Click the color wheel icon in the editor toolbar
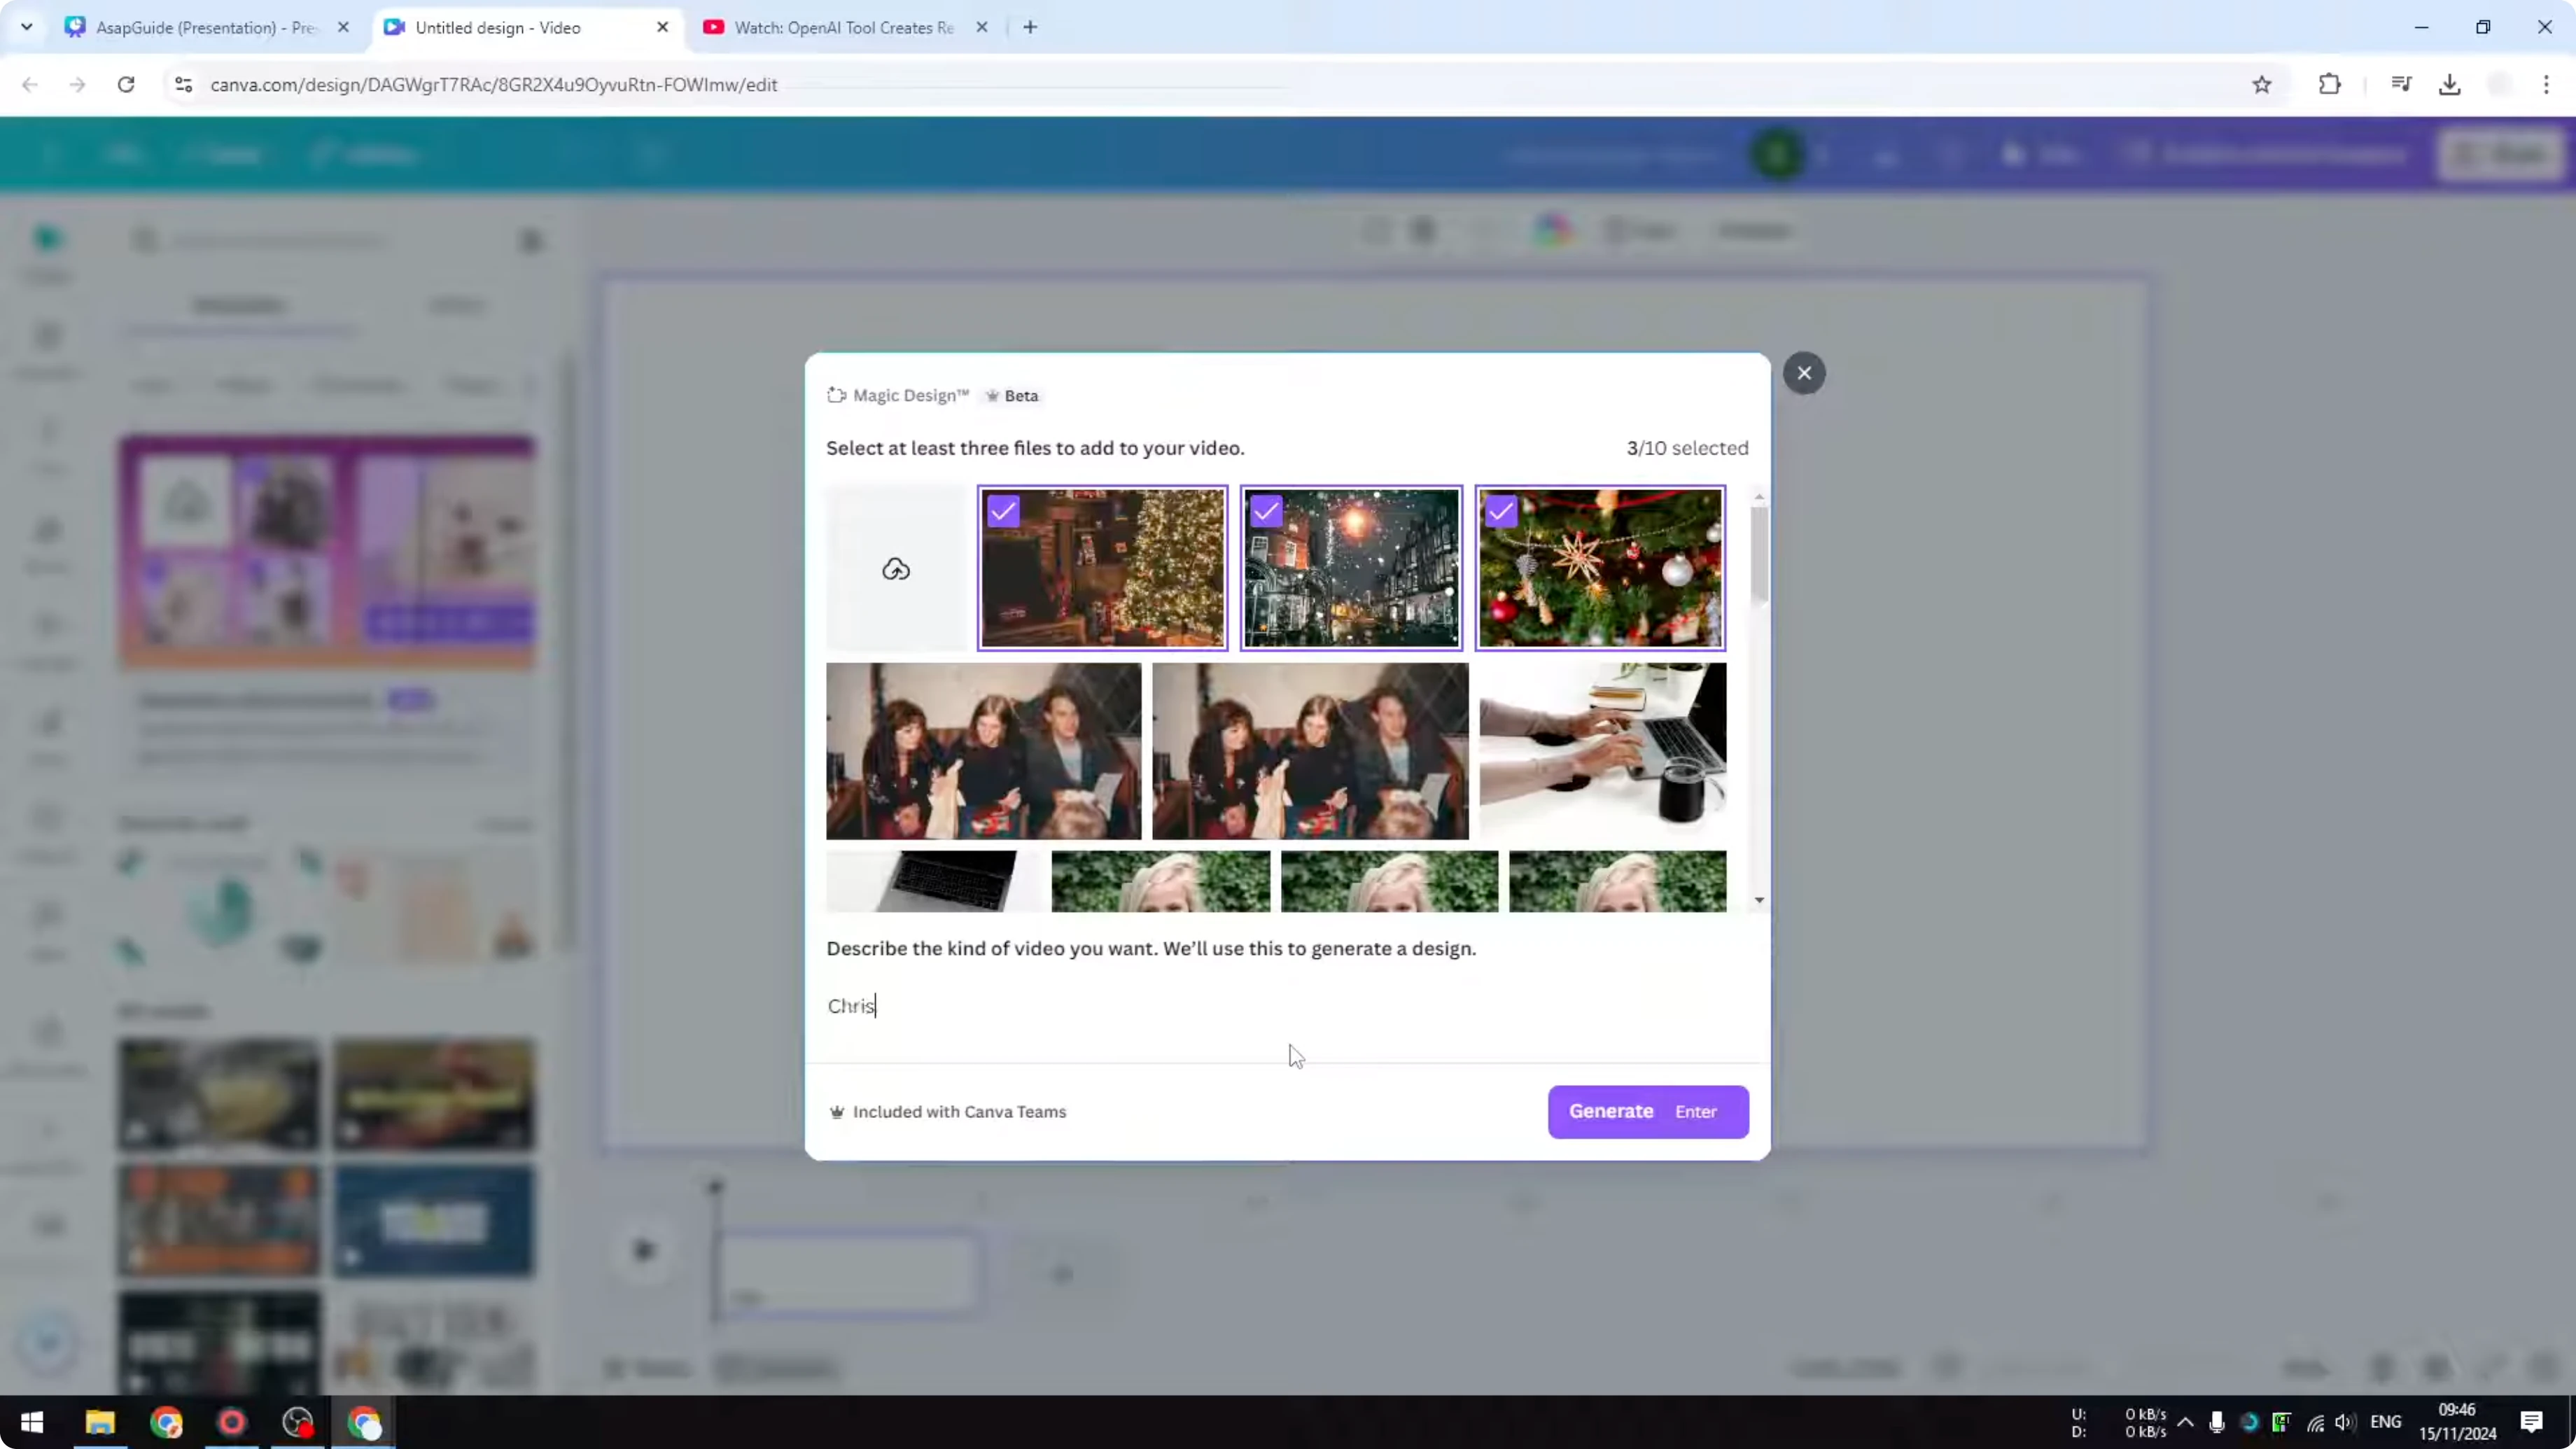The height and width of the screenshot is (1449, 2576). pyautogui.click(x=1553, y=230)
